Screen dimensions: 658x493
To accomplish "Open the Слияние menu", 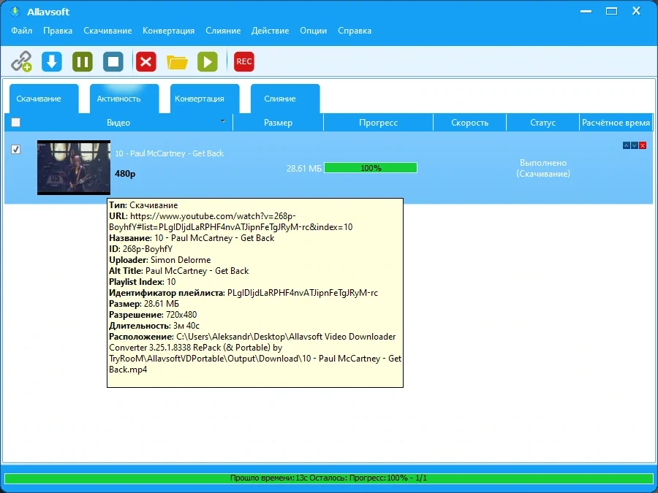I will (x=223, y=31).
